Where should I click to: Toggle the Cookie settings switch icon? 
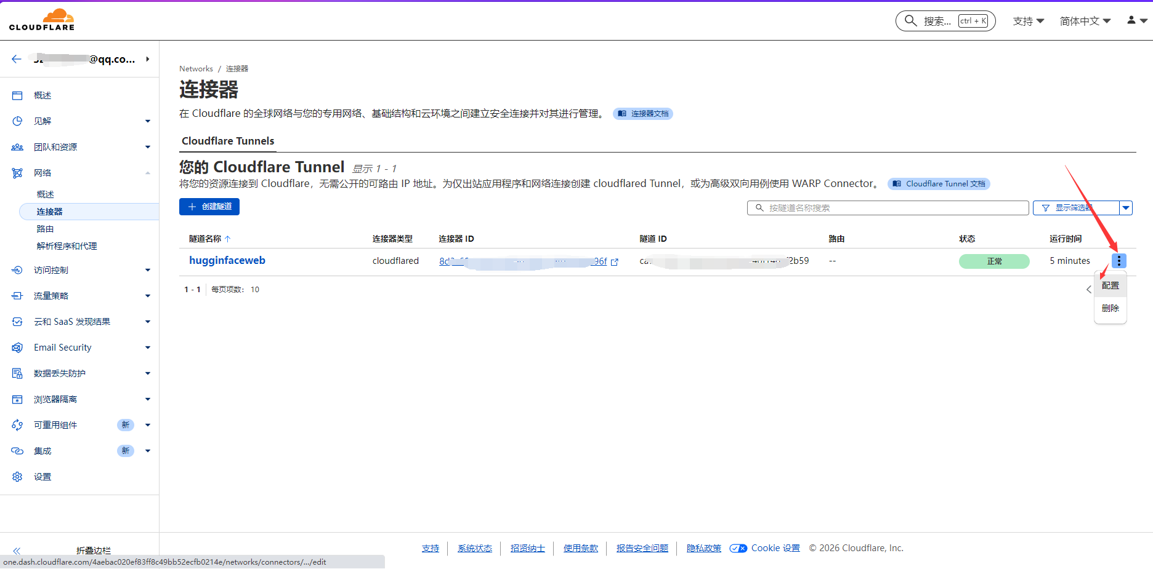click(x=738, y=548)
